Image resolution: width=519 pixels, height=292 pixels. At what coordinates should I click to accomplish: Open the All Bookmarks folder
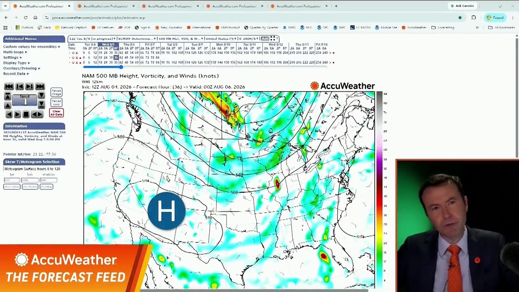(502, 28)
